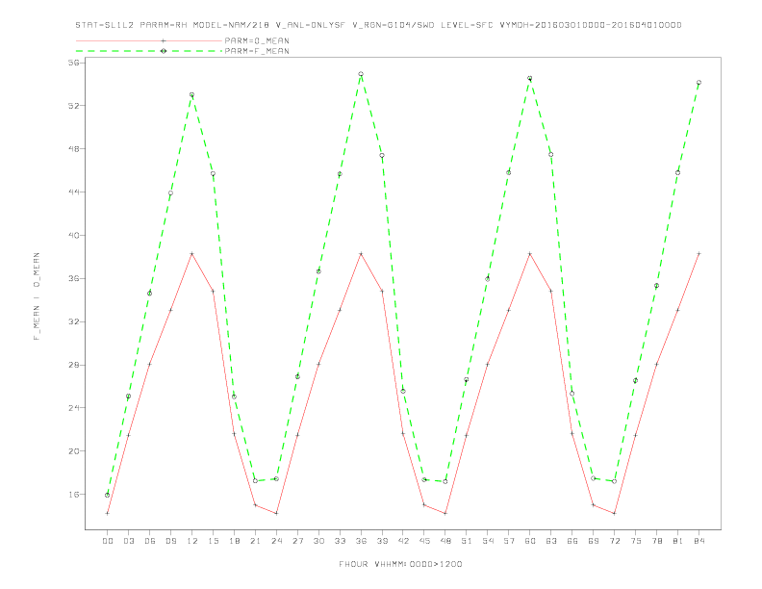Click the PARM=F_MEAN legend label
Image resolution: width=762 pixels, height=589 pixels.
click(257, 51)
